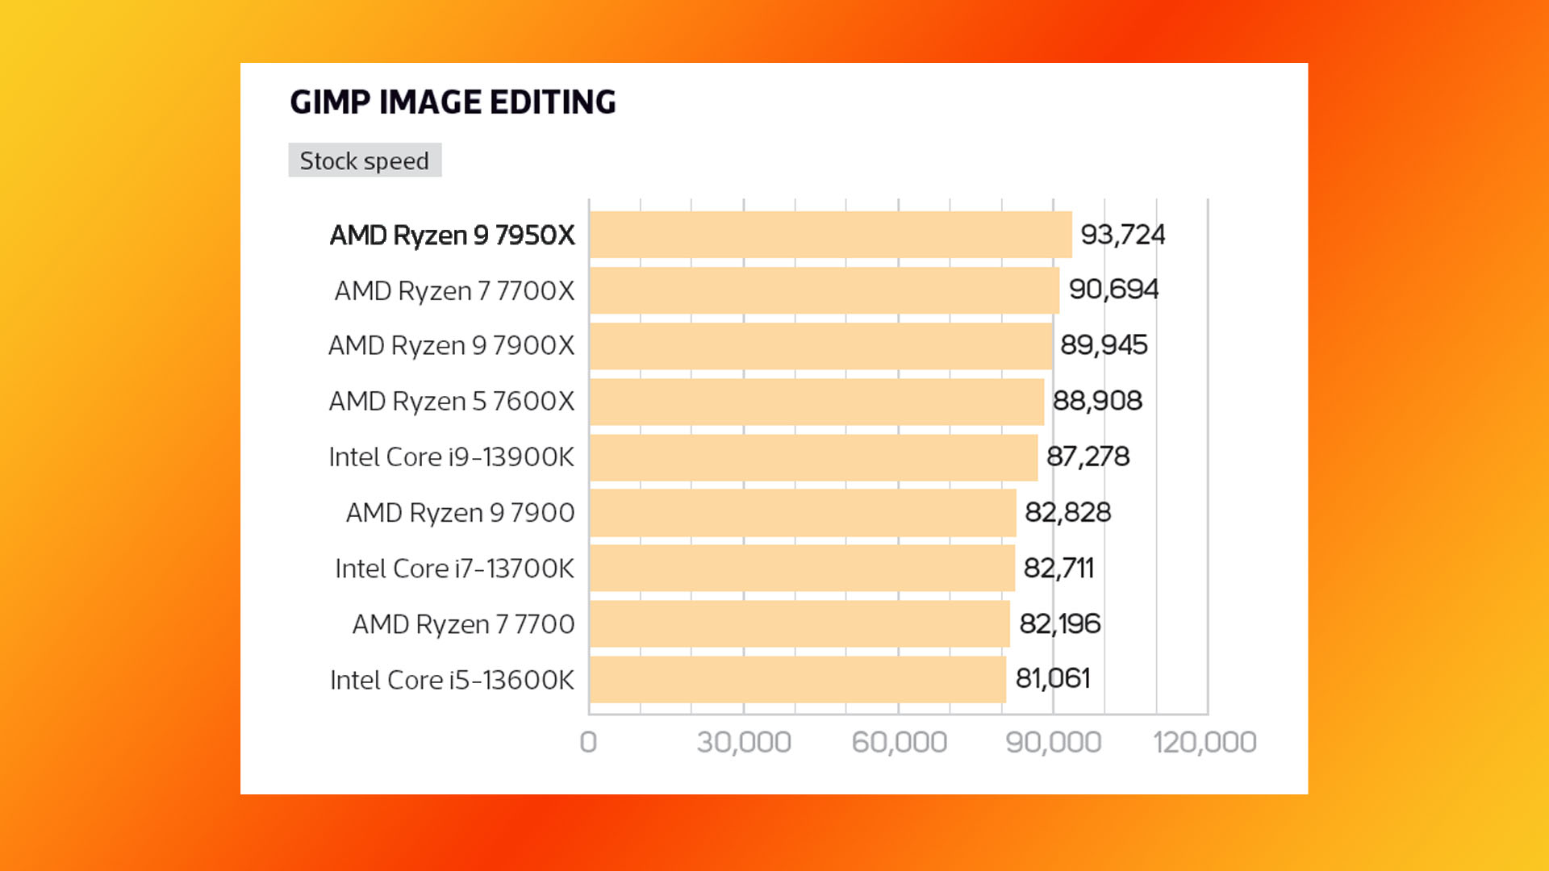Click the Stock speed toggle button
Viewport: 1549px width, 871px height.
click(x=364, y=160)
